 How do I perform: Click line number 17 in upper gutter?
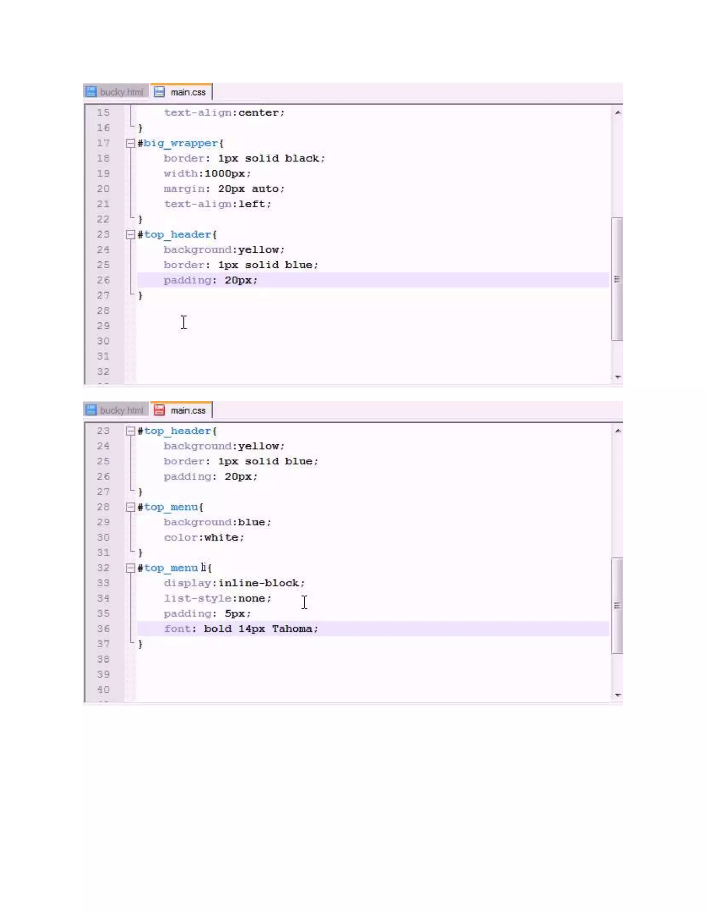pos(103,143)
